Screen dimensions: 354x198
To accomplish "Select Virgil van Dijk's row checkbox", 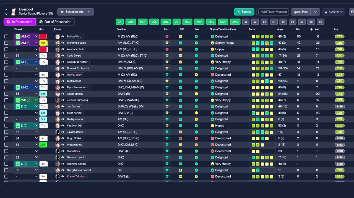I will coord(6,126).
